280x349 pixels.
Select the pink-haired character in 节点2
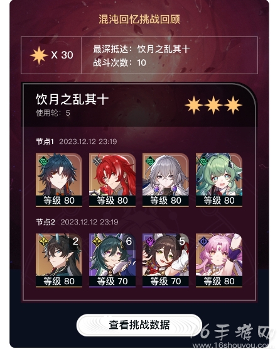click(x=219, y=260)
